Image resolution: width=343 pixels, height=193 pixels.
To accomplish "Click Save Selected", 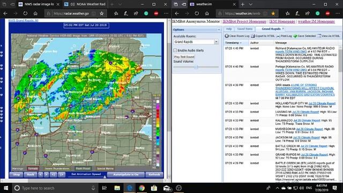I will click(304, 36).
